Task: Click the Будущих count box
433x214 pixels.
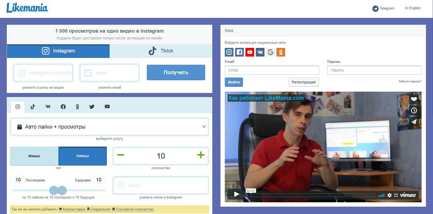Action: coord(99,180)
